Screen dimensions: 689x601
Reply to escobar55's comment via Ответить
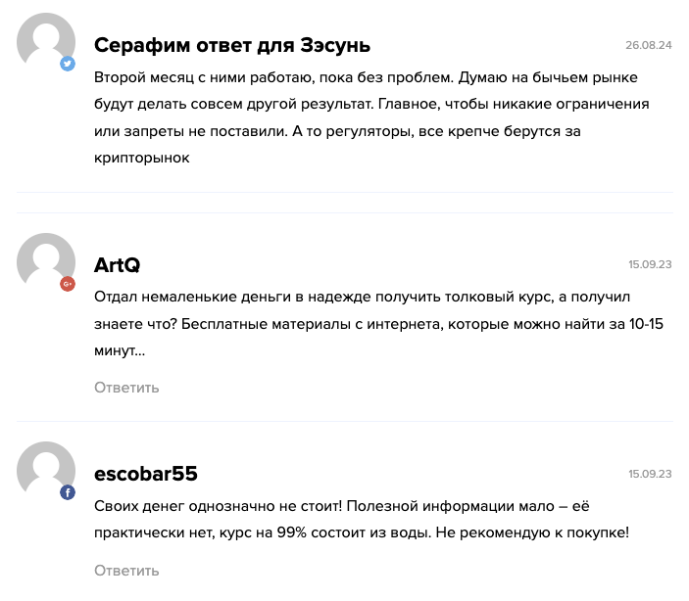(126, 571)
